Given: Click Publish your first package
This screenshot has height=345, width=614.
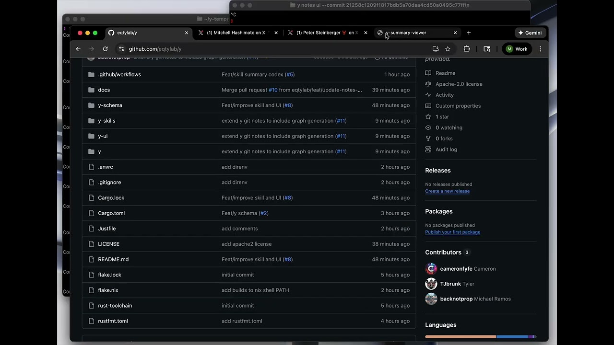Looking at the screenshot, I should coord(452,232).
